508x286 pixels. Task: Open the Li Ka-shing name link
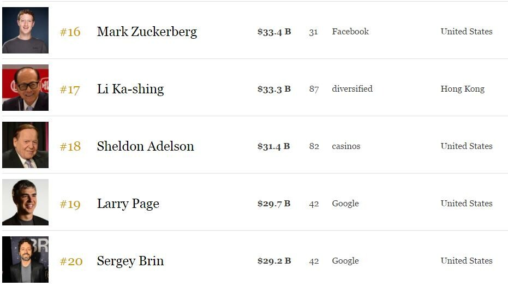[130, 90]
